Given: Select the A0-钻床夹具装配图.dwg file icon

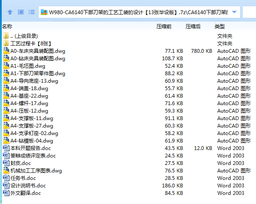Looking at the screenshot, I should coord(6,58).
